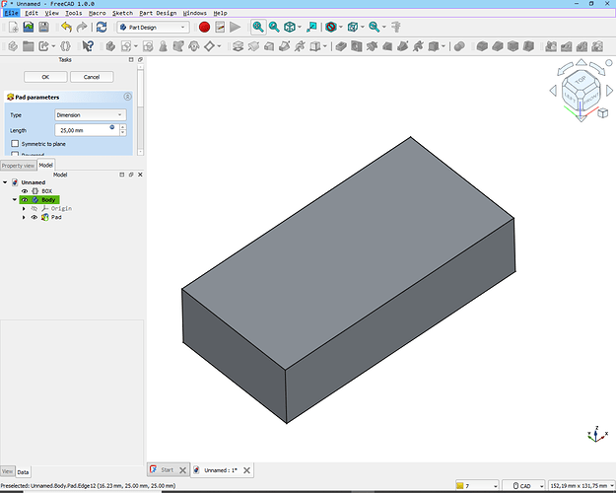616x493 pixels.
Task: Switch to the Data tab
Action: 23,472
